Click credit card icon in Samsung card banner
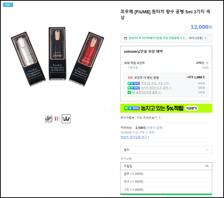The height and width of the screenshot is (198, 224). pyautogui.click(x=125, y=38)
